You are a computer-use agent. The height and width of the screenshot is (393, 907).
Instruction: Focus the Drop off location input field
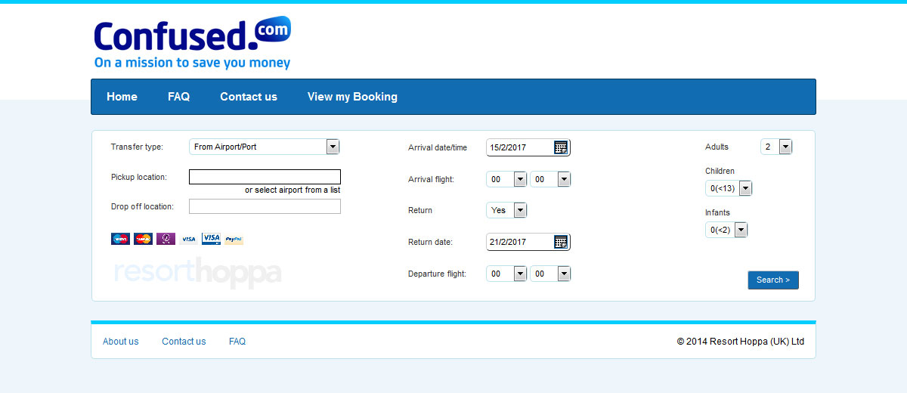pyautogui.click(x=265, y=206)
